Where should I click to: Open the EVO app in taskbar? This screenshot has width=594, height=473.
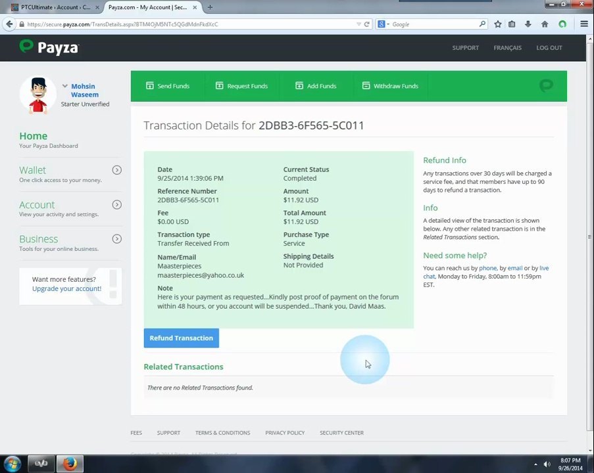[41, 464]
